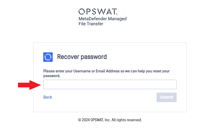Click the word "File Transfer" under logo
Image resolution: width=219 pixels, height=128 pixels.
(x=91, y=24)
